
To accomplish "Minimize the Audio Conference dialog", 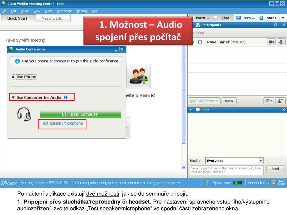I will point(116,49).
